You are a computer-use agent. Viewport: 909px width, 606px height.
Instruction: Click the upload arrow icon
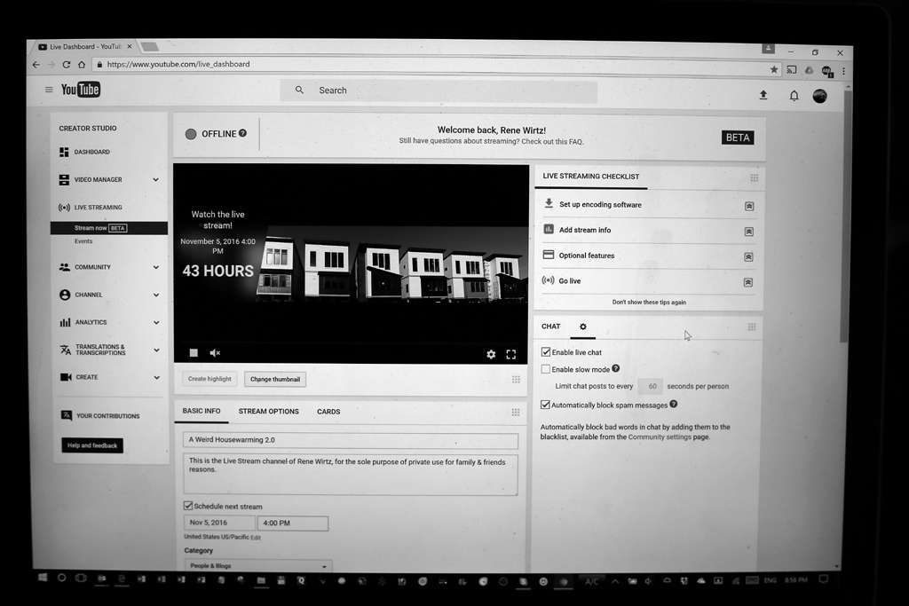(x=763, y=95)
